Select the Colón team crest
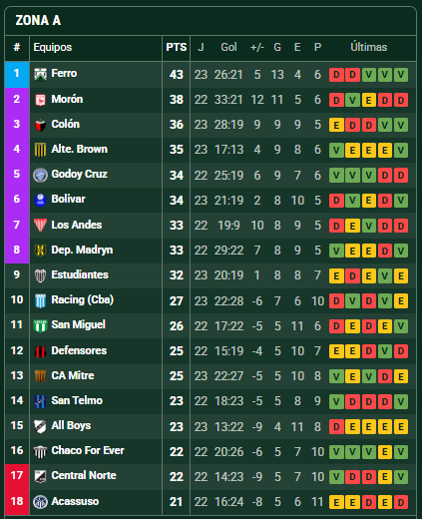The width and height of the screenshot is (422, 519). click(x=40, y=125)
